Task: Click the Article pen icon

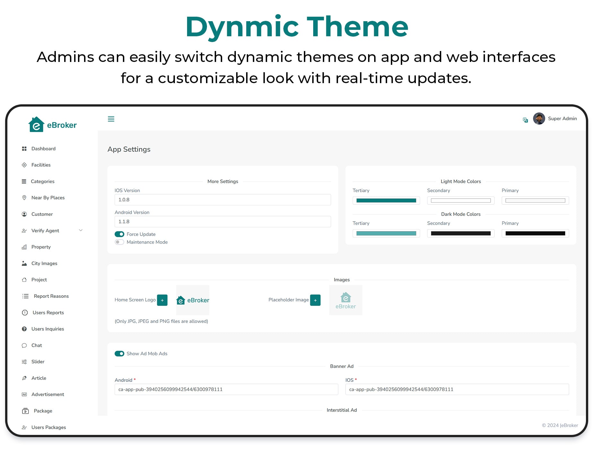Action: tap(24, 378)
